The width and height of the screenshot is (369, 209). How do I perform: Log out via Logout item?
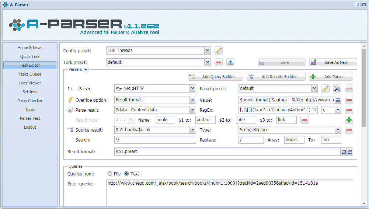[30, 127]
